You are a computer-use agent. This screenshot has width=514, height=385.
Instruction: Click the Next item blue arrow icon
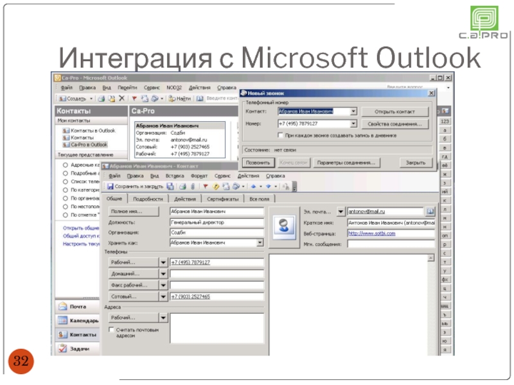(269, 186)
